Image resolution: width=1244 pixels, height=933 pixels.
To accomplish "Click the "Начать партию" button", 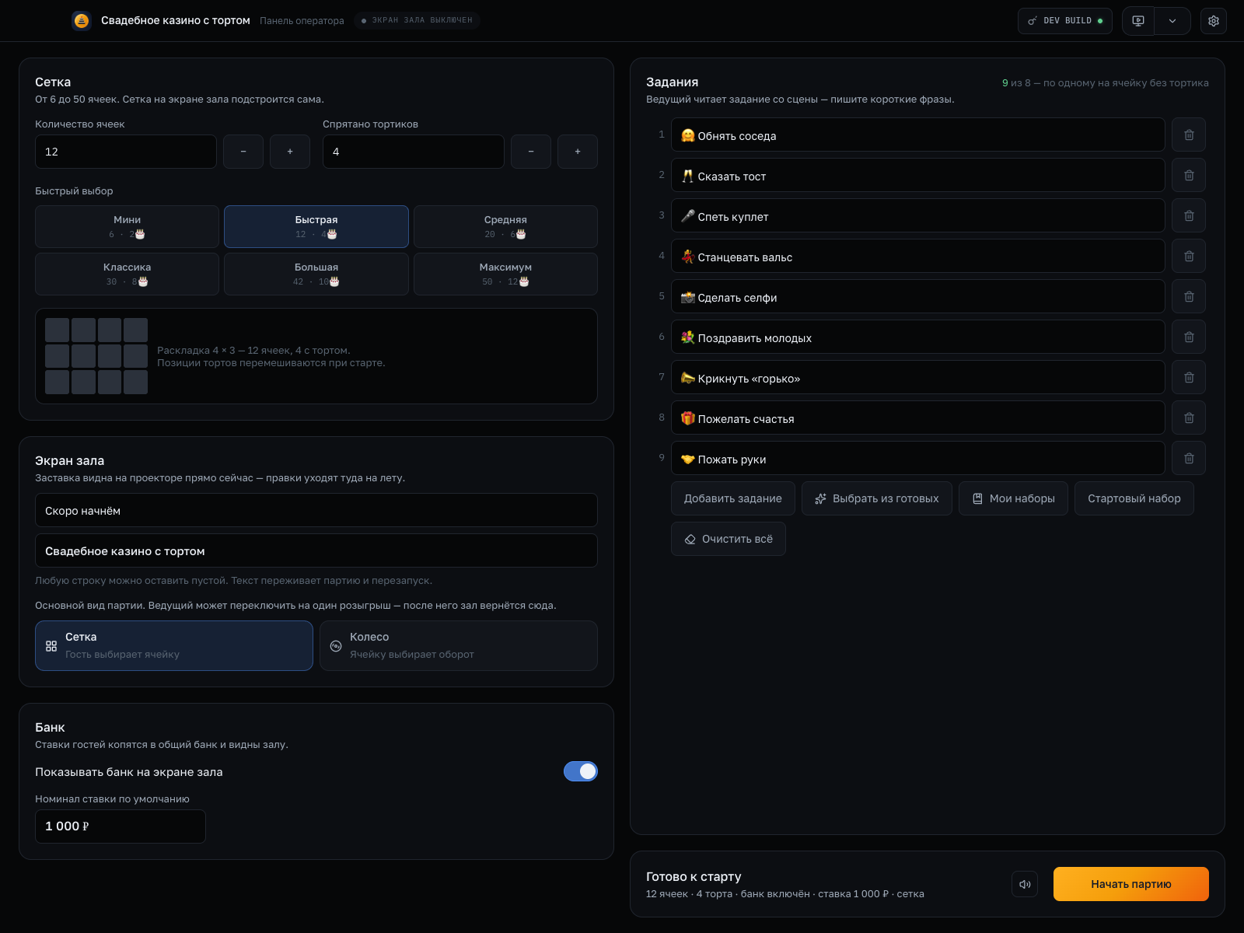I will [1131, 884].
